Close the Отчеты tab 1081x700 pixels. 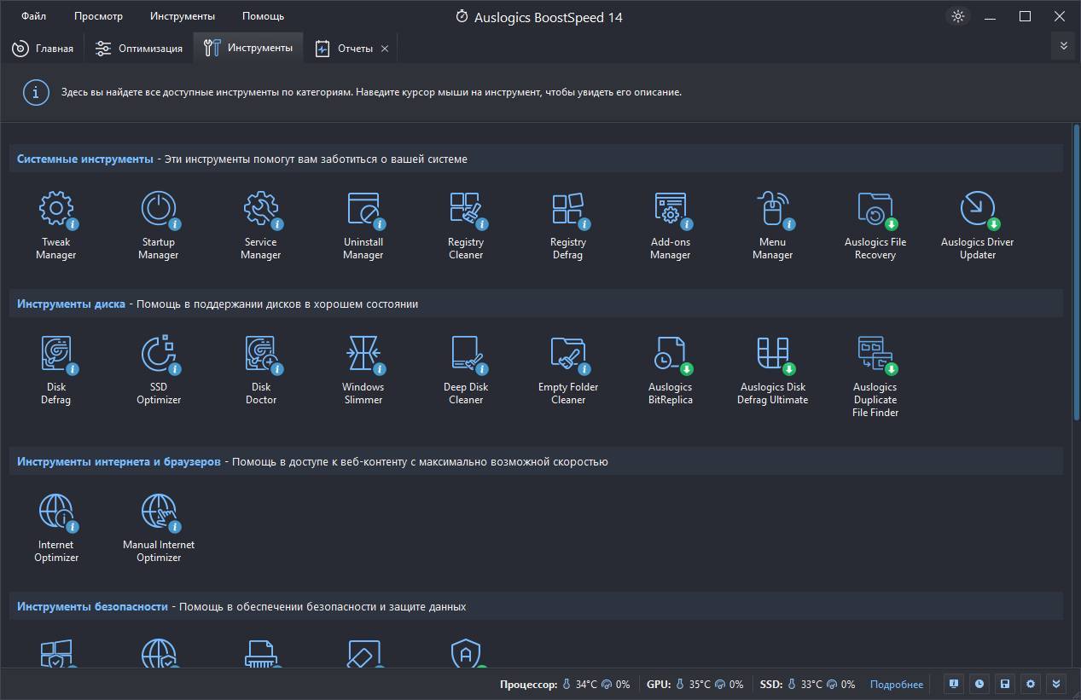385,49
